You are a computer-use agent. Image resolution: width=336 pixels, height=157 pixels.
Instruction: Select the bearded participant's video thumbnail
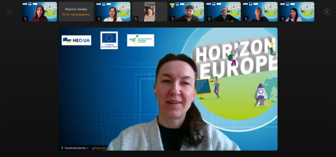pos(186,11)
